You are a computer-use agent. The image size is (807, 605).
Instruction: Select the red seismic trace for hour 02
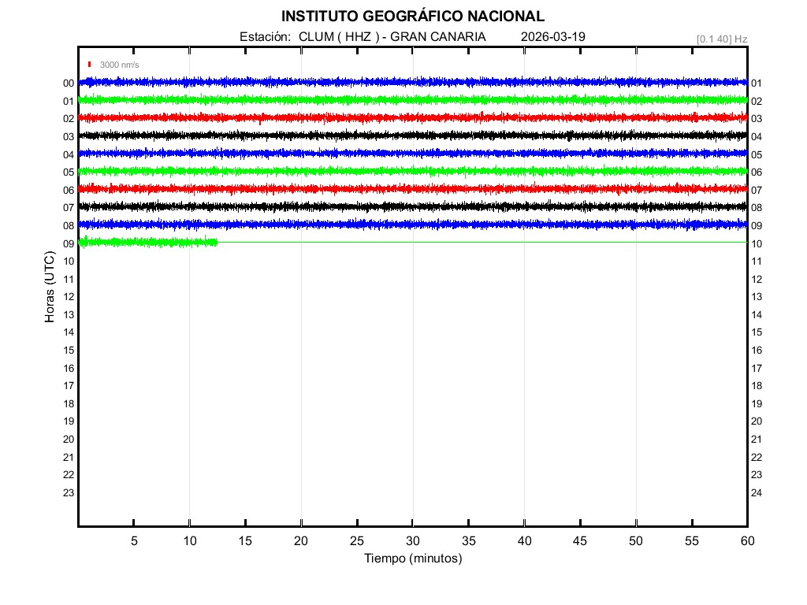(x=413, y=117)
